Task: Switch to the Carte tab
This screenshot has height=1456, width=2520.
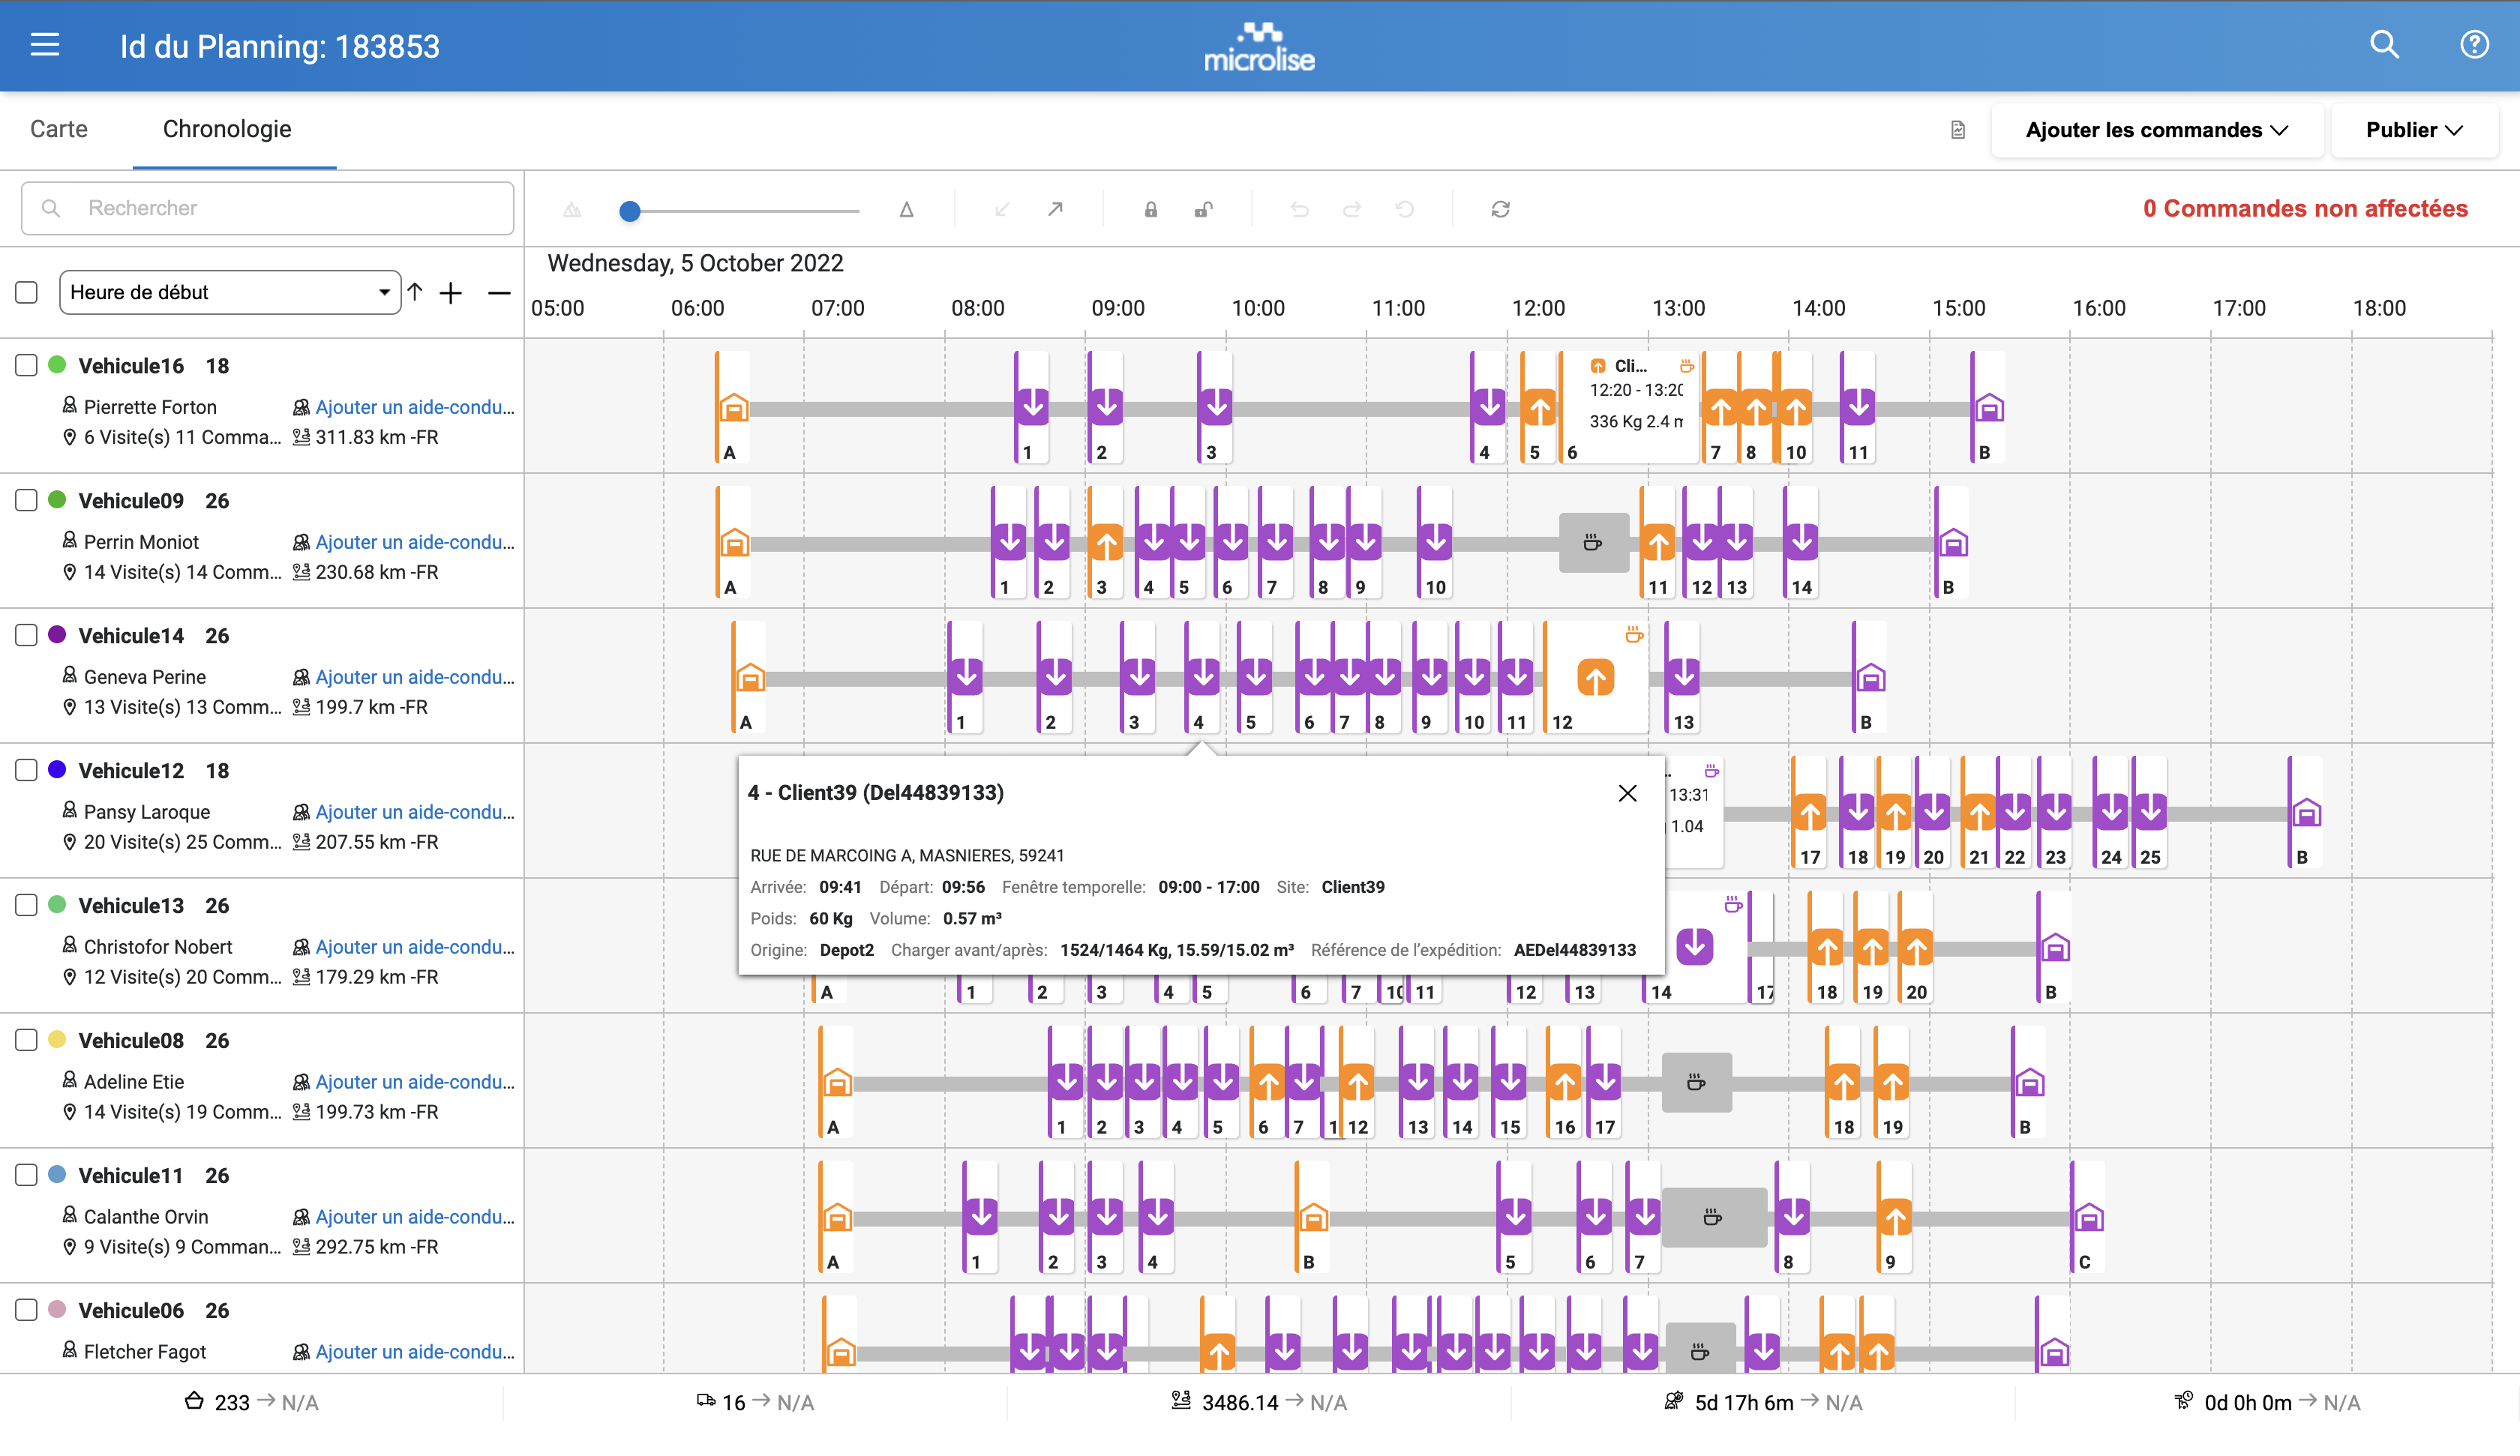Action: click(x=59, y=129)
